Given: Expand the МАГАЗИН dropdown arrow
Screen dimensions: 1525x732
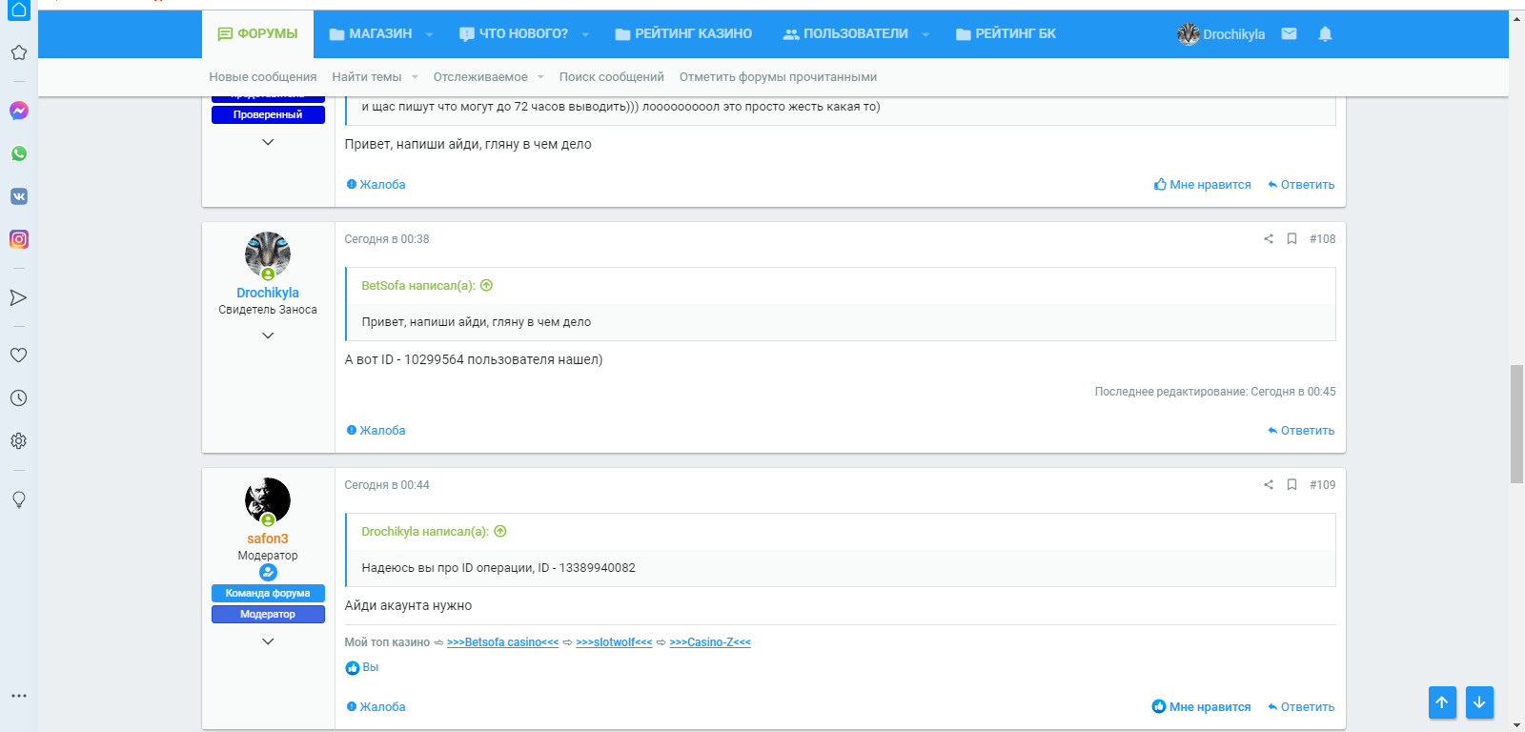Looking at the screenshot, I should tap(429, 34).
